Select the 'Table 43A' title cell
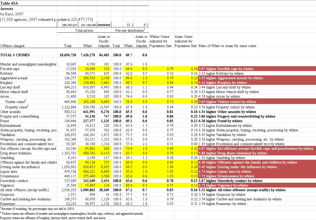 9,3
